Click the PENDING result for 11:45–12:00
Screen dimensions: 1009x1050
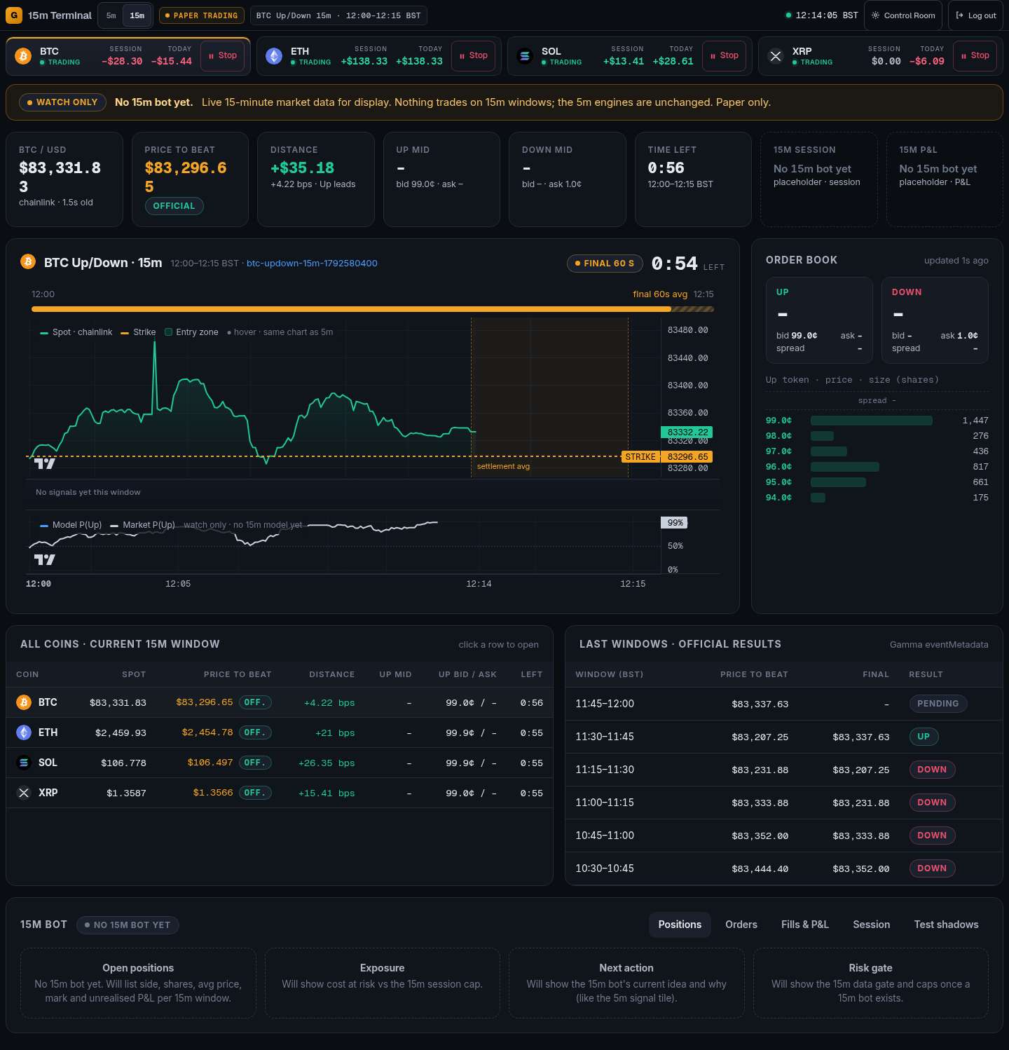coord(938,704)
